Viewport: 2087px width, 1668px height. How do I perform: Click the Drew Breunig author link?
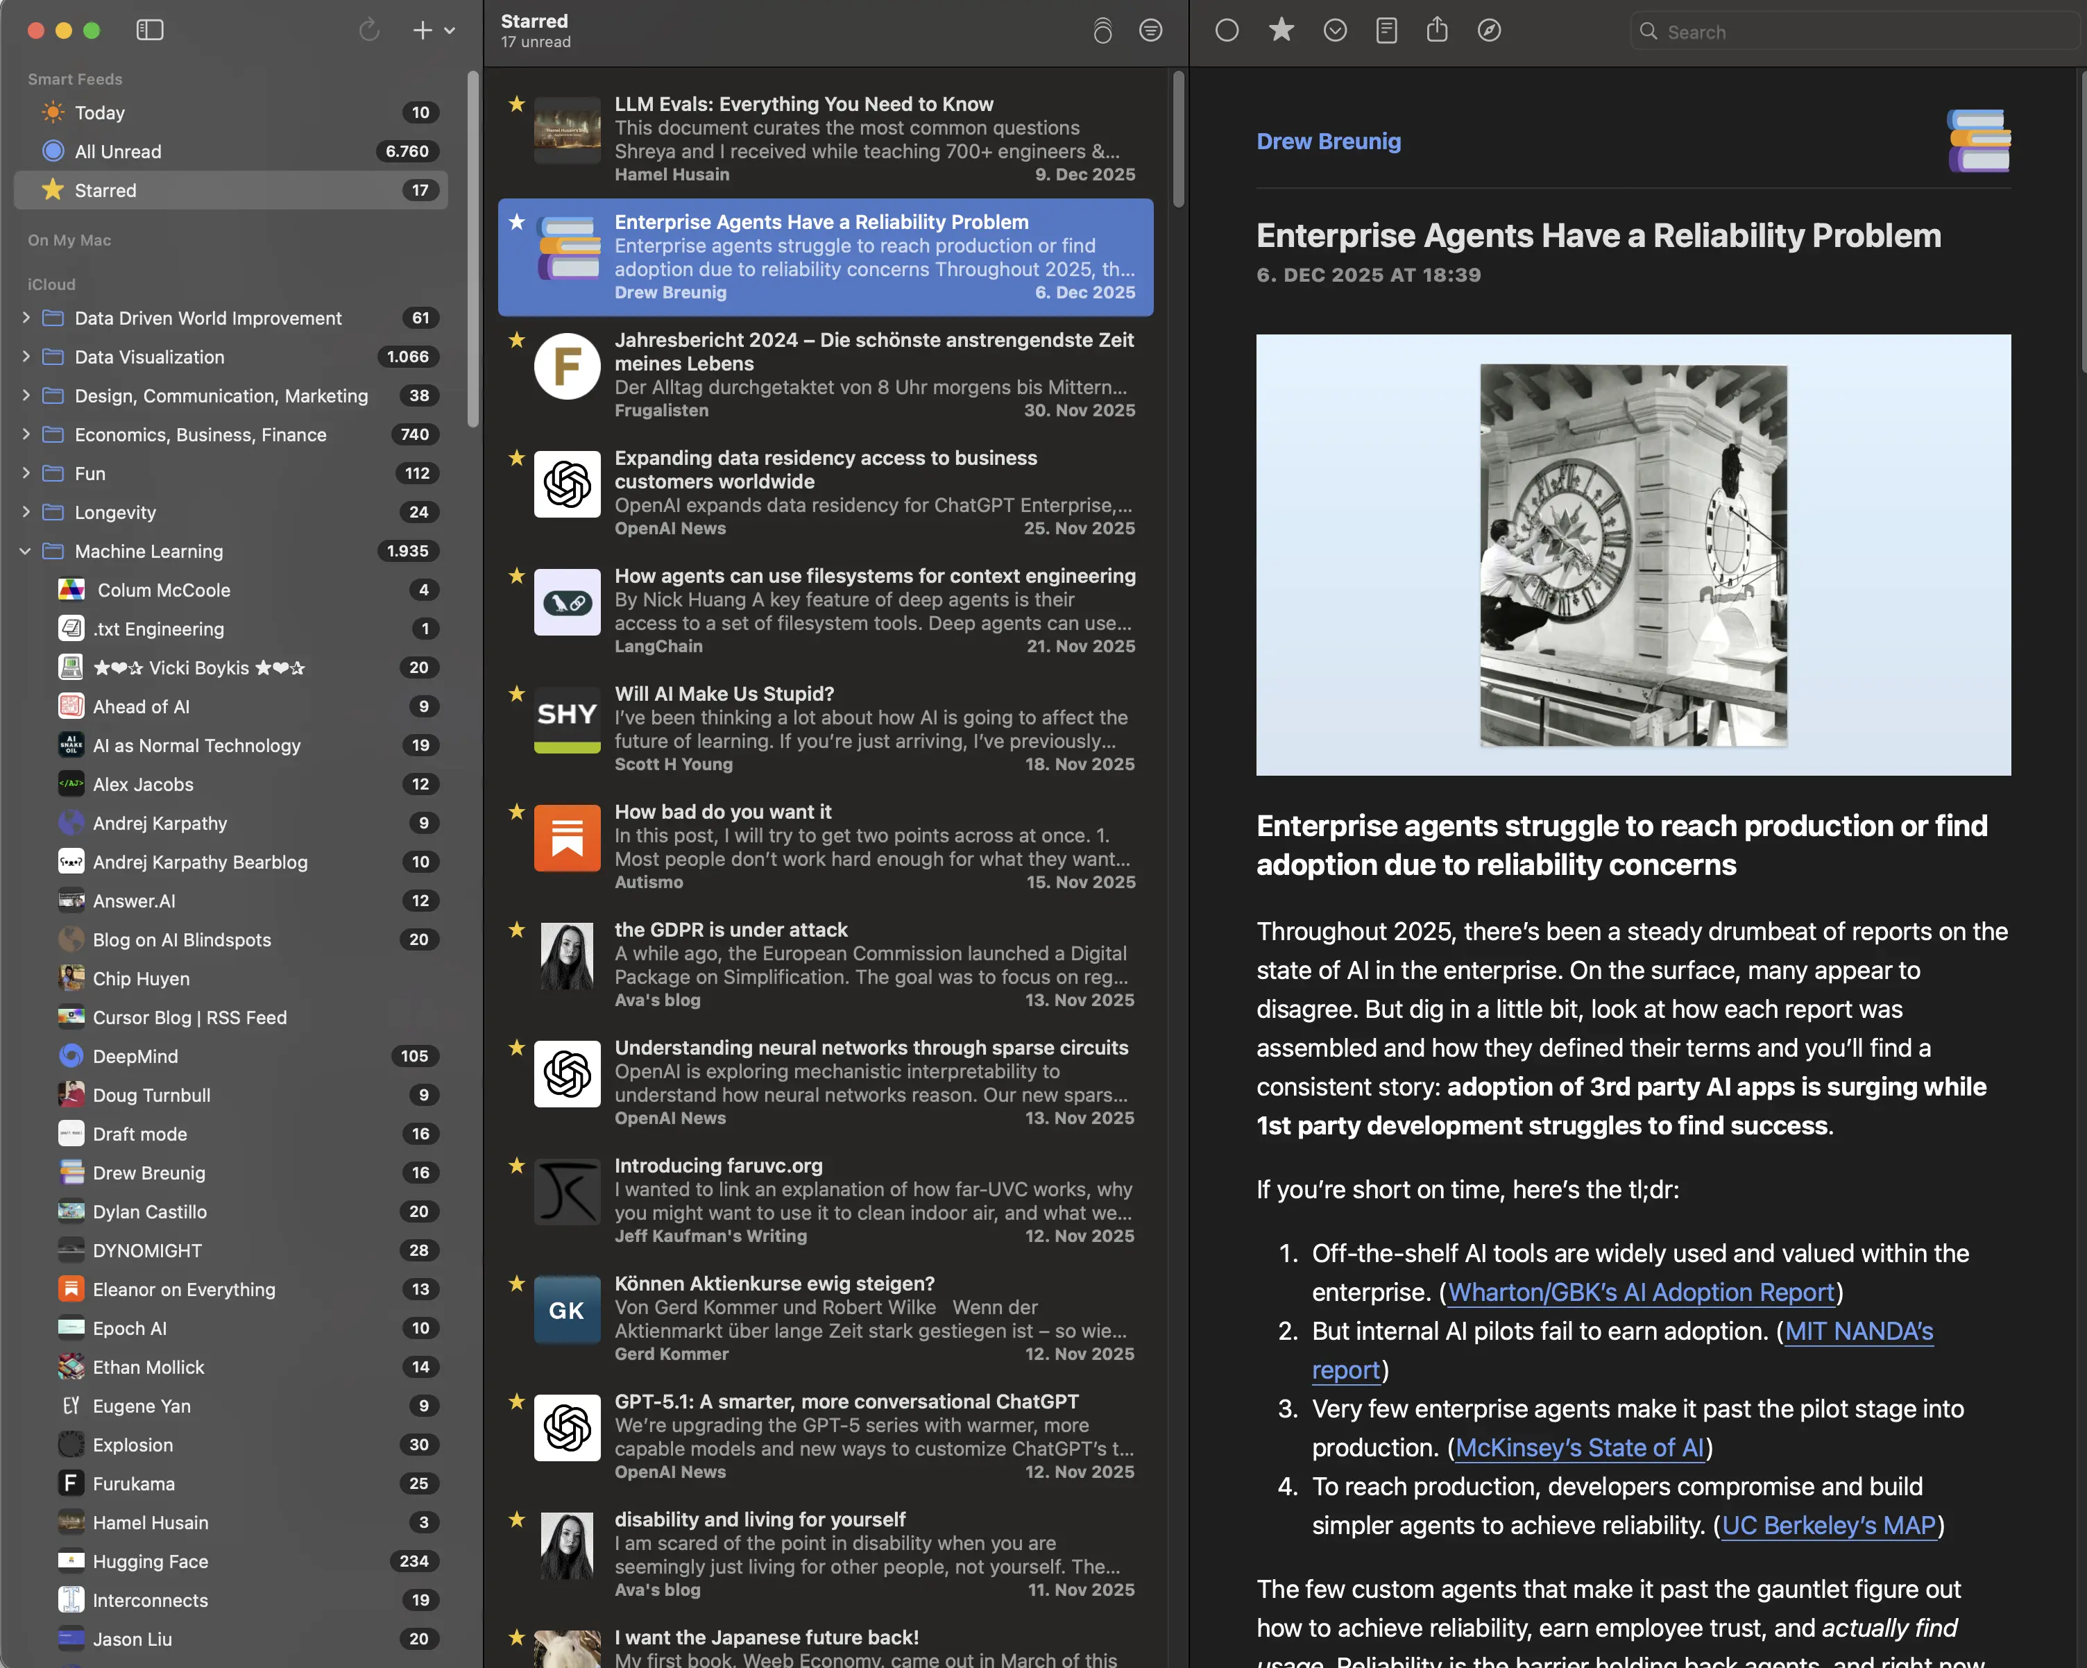(x=1328, y=142)
